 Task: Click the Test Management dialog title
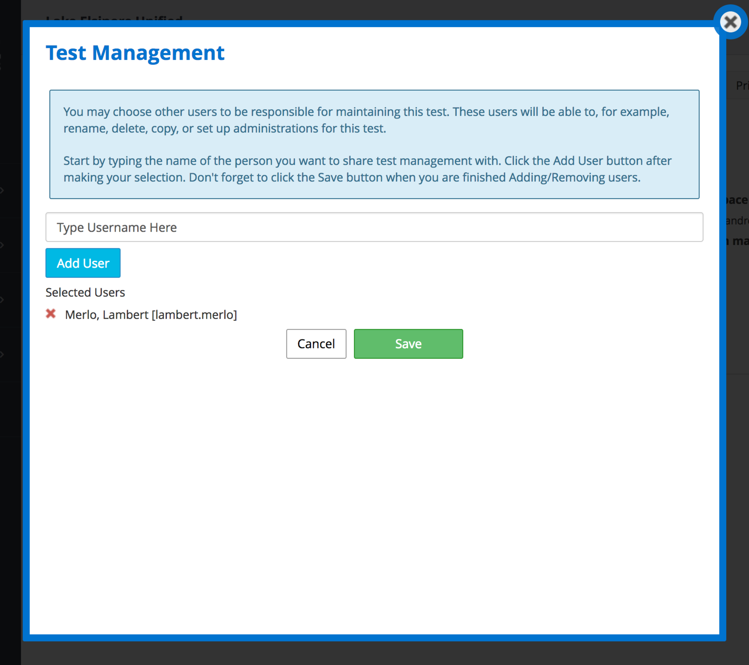[x=135, y=53]
